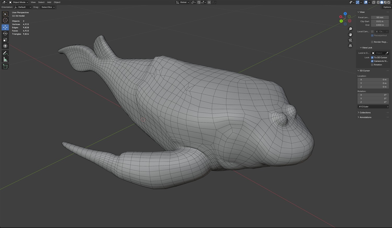This screenshot has width=392, height=228.
Task: Enable the Render Region checkbox
Action: point(372,42)
